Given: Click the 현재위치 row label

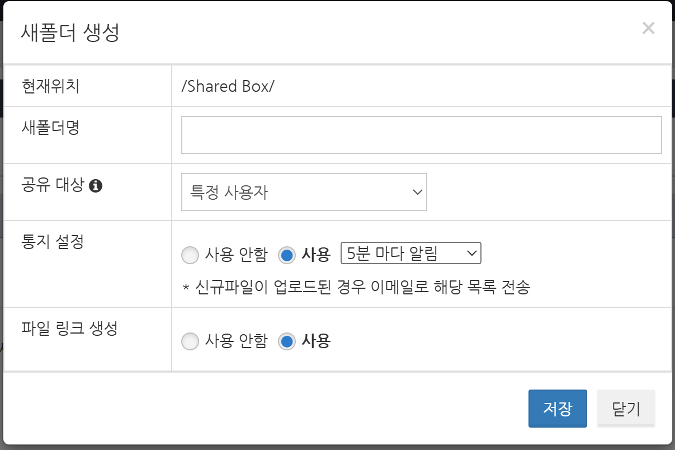Looking at the screenshot, I should pos(50,86).
